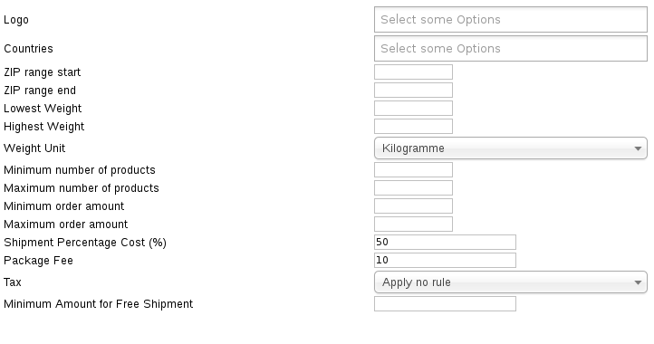Click the ZIP range start input

413,72
